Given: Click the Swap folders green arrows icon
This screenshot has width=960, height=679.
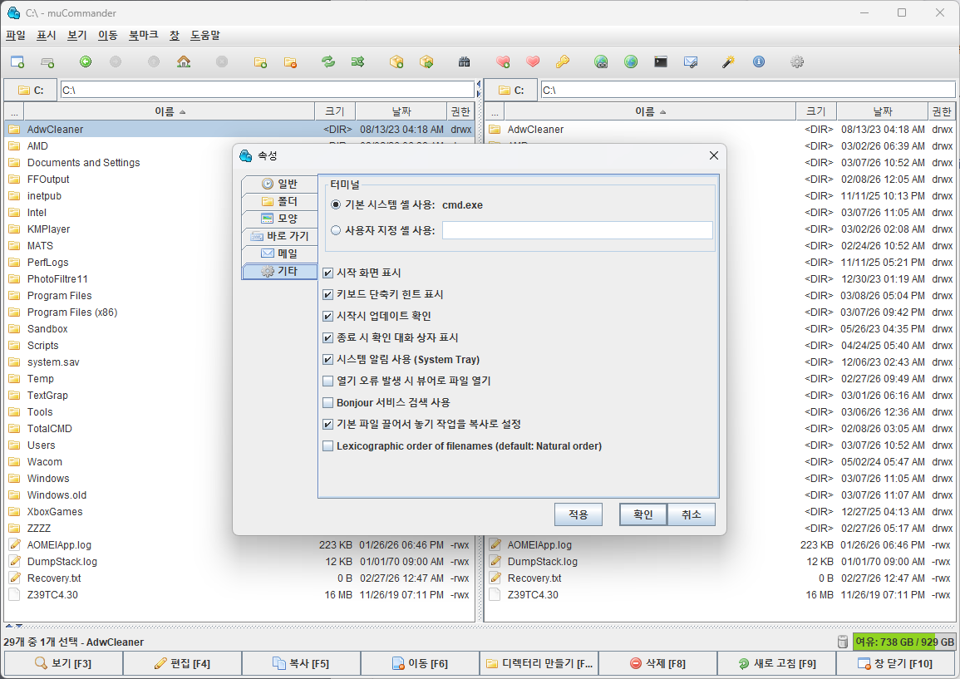Looking at the screenshot, I should click(328, 62).
